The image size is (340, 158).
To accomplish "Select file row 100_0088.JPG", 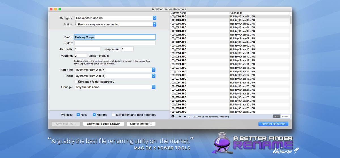I will [230, 86].
